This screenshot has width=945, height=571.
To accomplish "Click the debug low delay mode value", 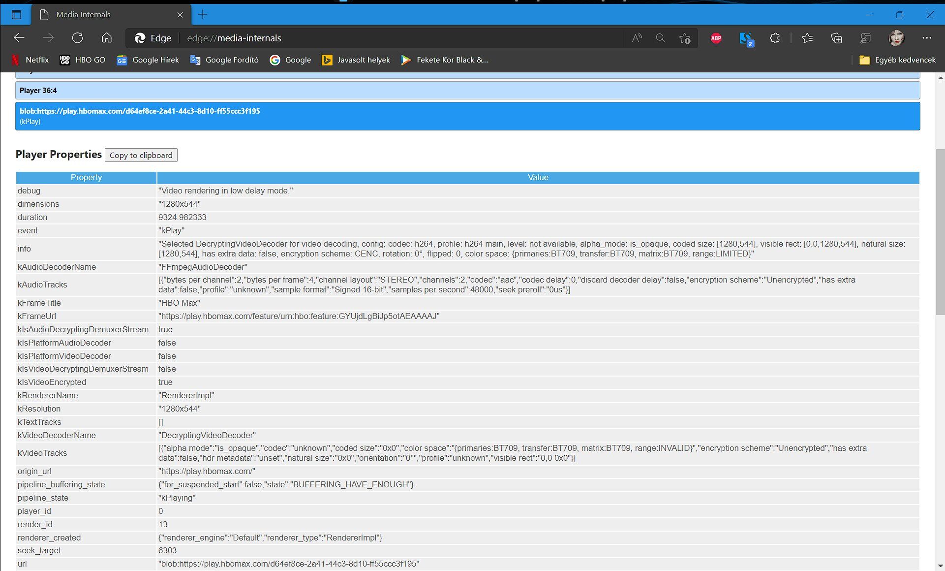I will coord(226,190).
